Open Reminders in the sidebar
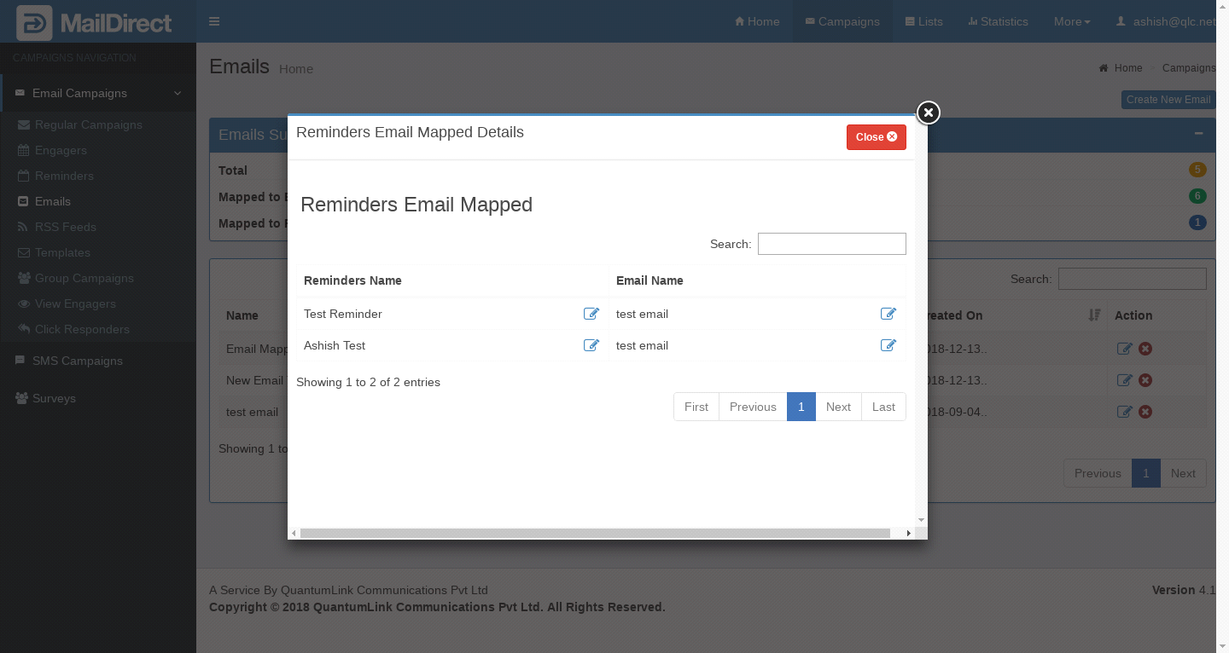The width and height of the screenshot is (1229, 653). tap(64, 176)
